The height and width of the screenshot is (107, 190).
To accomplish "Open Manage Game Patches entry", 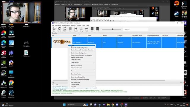I will point(82,57).
